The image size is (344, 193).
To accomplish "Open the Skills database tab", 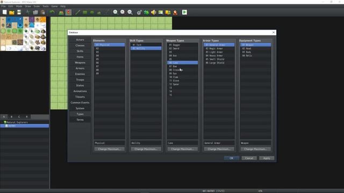I will pyautogui.click(x=80, y=51).
